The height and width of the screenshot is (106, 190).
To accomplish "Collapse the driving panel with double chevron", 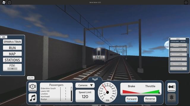I will (x=95, y=79).
